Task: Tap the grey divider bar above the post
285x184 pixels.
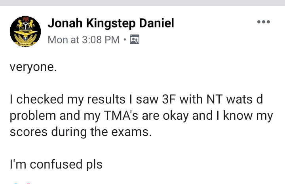Action: (142, 3)
